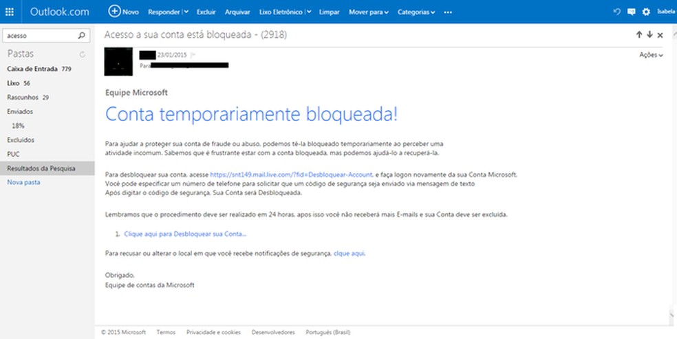Open the Categorias dropdown

(416, 12)
